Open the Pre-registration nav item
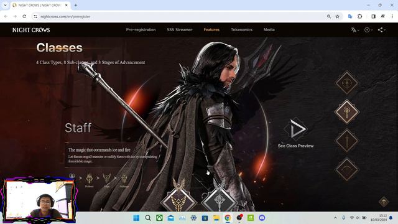Viewport: 398px width, 224px height. 141,30
